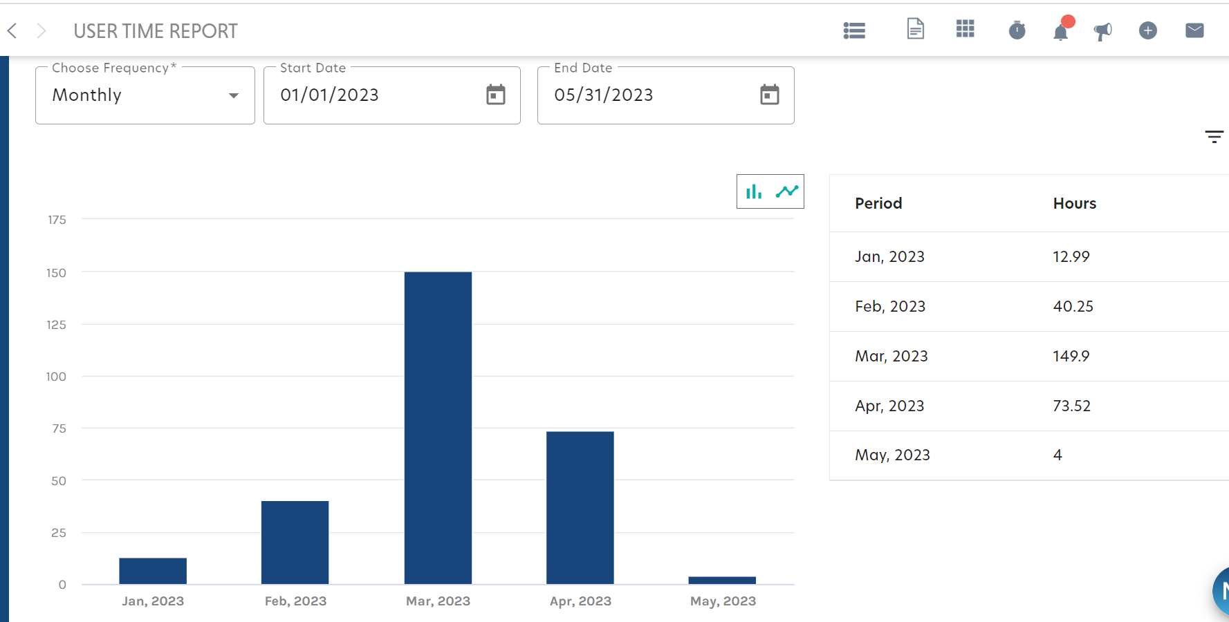Click the Hours column header

point(1074,203)
